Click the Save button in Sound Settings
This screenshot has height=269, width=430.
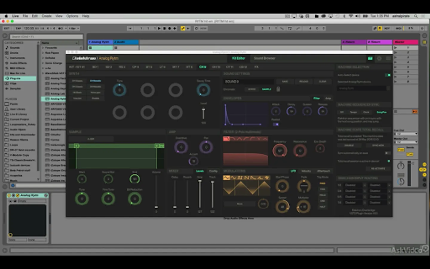[285, 82]
